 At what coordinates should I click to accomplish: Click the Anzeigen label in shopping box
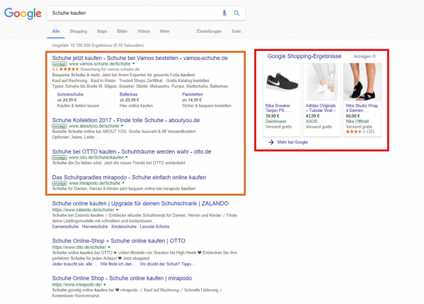click(x=362, y=57)
